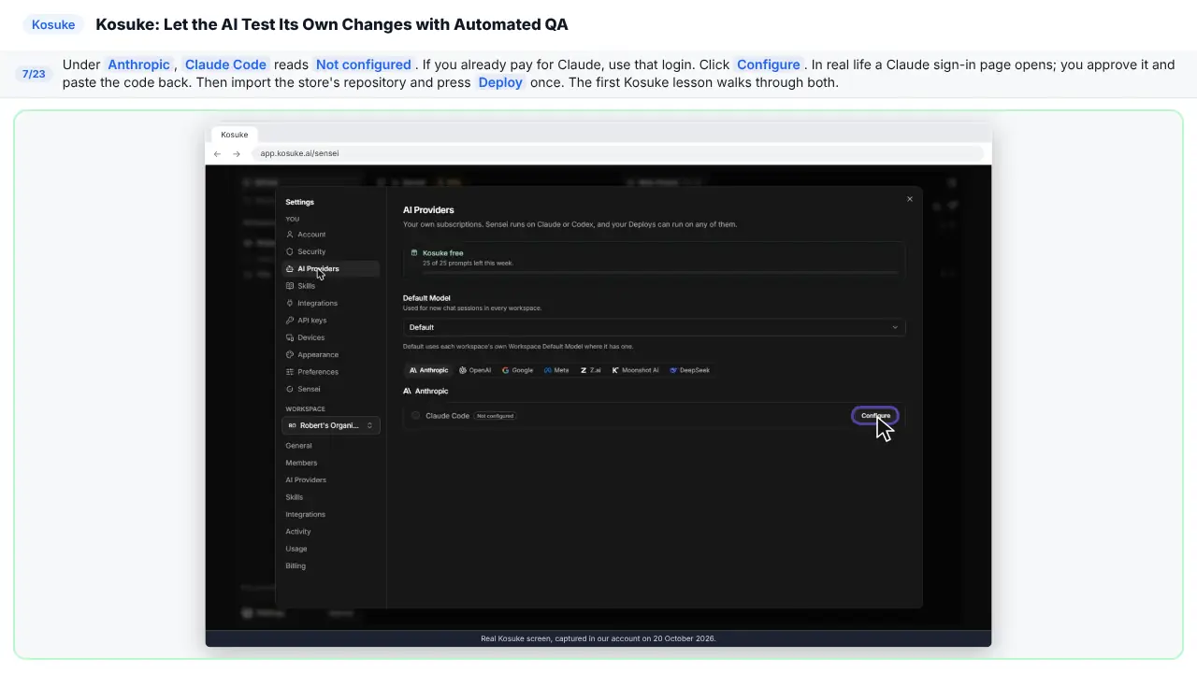Screen dimensions: 1197x673
Task: Open Devices settings via its icon
Action: [290, 337]
